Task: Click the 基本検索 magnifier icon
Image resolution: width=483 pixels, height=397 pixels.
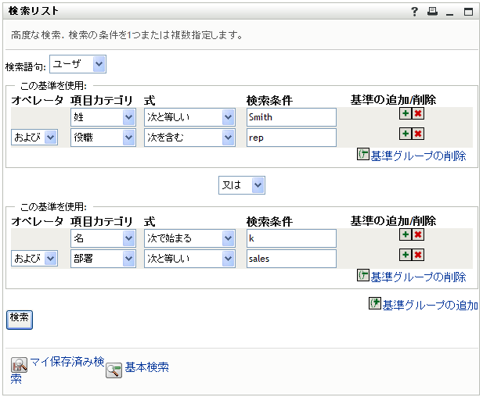Action: (114, 370)
